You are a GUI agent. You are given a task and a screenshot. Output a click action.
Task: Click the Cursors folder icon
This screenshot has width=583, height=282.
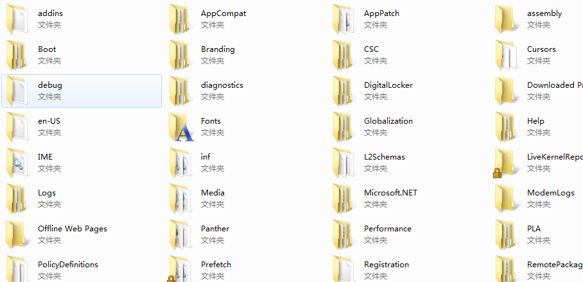(x=507, y=55)
